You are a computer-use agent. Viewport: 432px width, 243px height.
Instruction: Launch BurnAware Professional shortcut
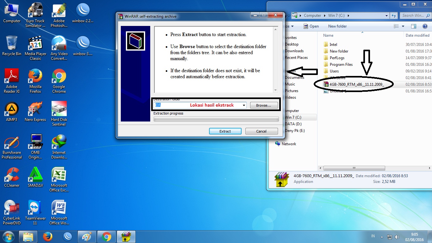point(12,146)
